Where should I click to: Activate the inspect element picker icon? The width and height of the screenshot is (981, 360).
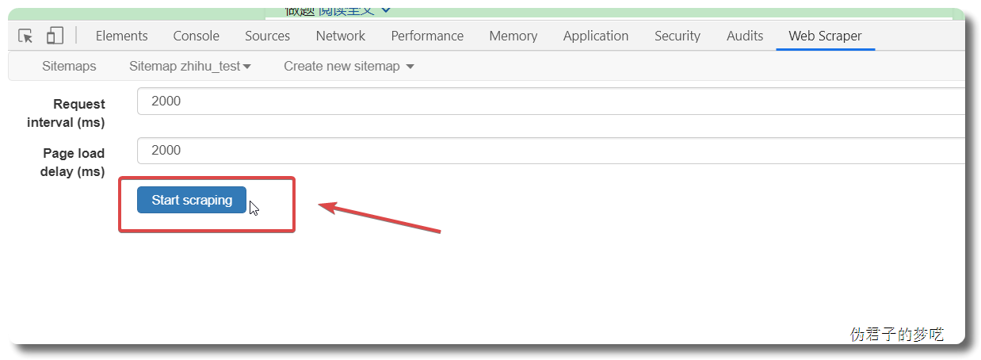[26, 36]
